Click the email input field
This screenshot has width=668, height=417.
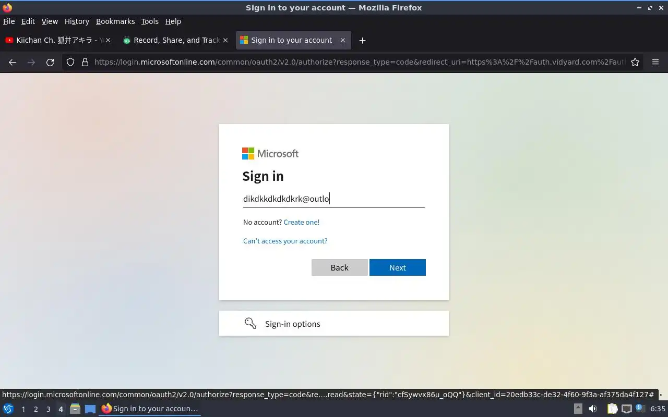334,199
